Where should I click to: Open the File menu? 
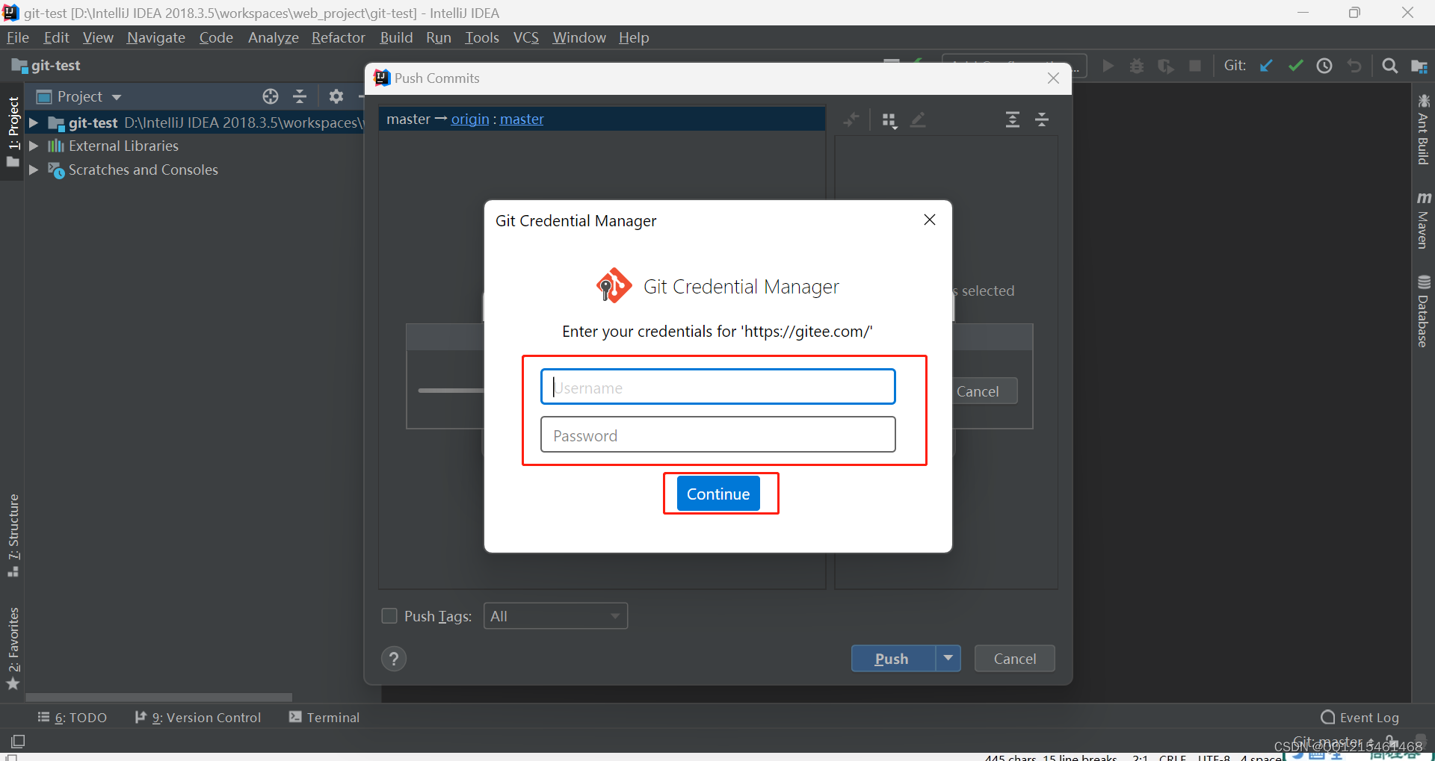point(17,37)
